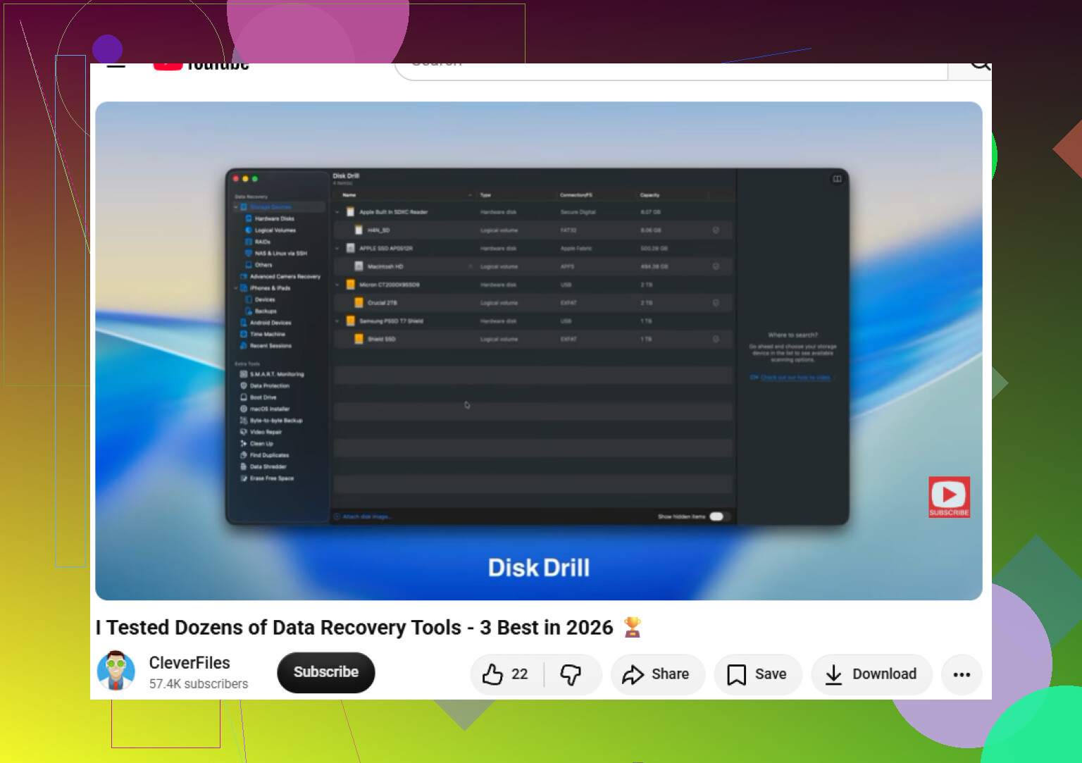Click the search magnifier button

[971, 71]
